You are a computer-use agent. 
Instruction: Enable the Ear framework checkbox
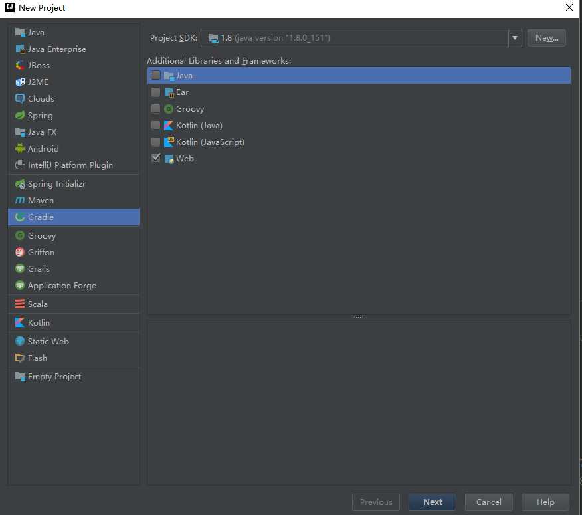pos(156,92)
